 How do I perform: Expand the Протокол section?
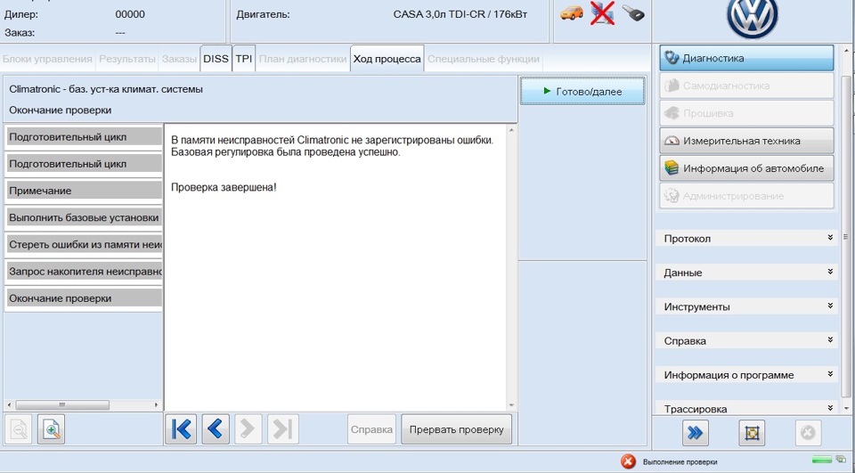click(746, 239)
